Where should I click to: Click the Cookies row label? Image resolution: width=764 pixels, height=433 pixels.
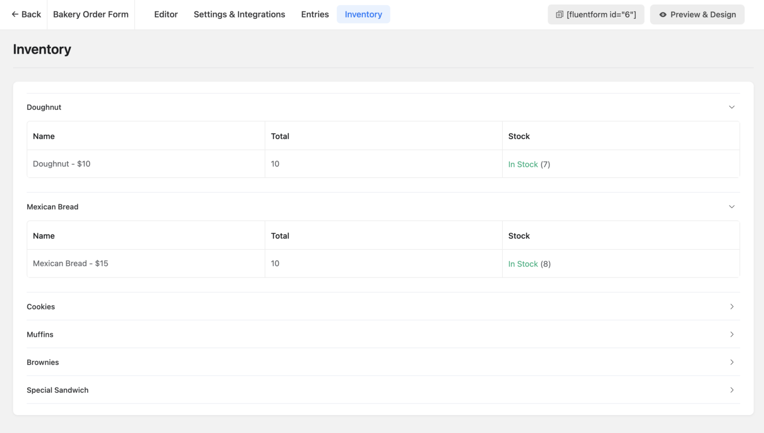pos(41,307)
